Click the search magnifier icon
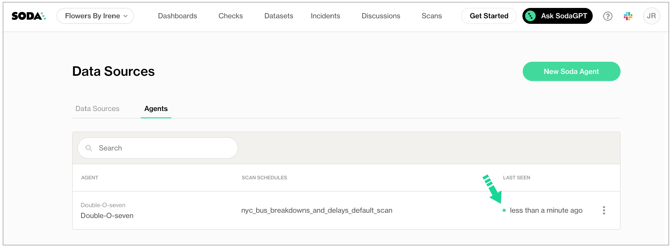Image resolution: width=672 pixels, height=249 pixels. (89, 148)
